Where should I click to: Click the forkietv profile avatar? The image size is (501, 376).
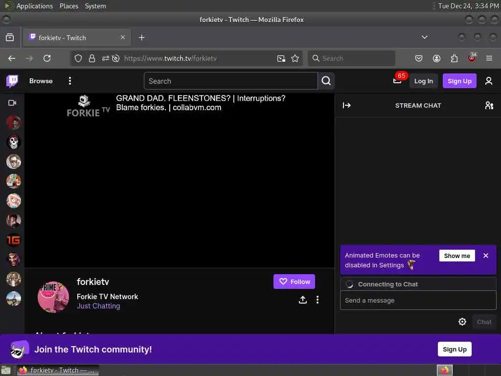click(x=53, y=297)
